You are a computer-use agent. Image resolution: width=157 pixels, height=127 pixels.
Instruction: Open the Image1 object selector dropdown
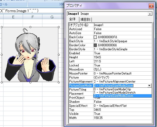tap(150, 14)
